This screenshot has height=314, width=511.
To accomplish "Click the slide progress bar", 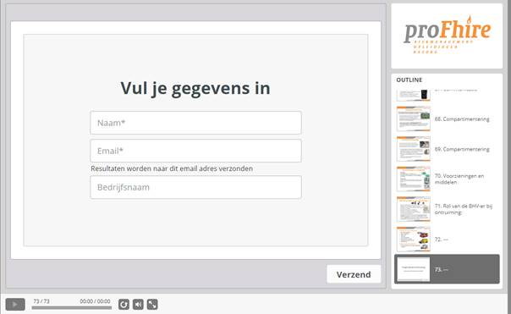I will point(72,307).
